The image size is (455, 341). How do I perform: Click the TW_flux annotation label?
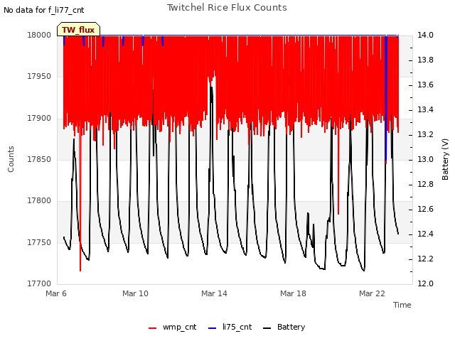(78, 30)
